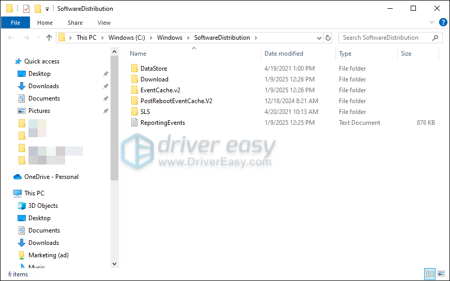
Task: Go back with the Back arrow
Action: [11, 38]
